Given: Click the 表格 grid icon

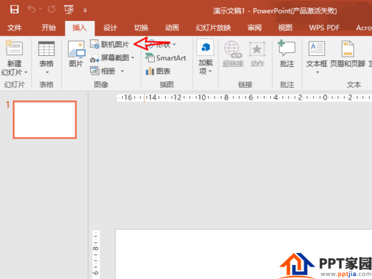Looking at the screenshot, I should coord(46,48).
